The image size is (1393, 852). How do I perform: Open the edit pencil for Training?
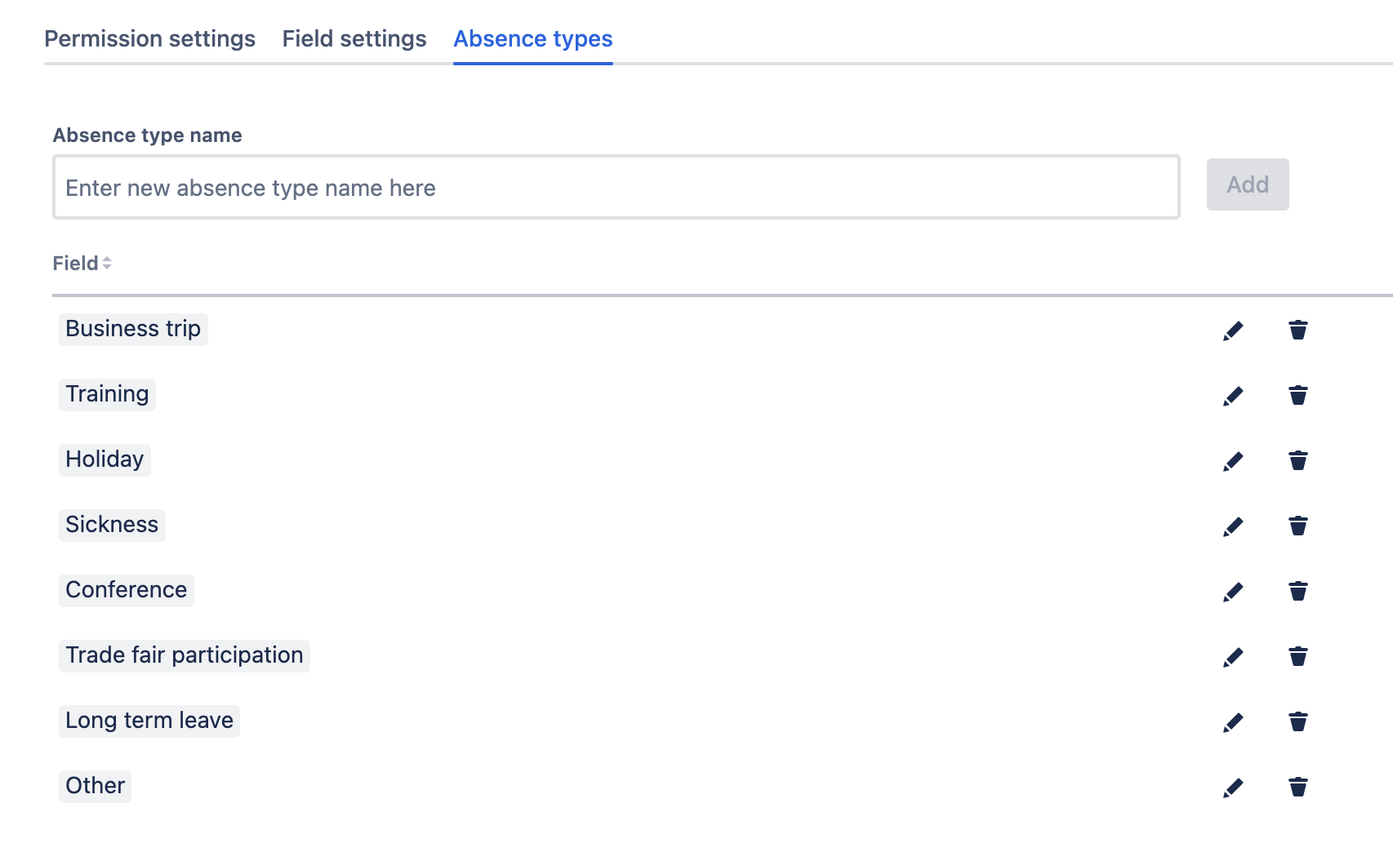1234,395
